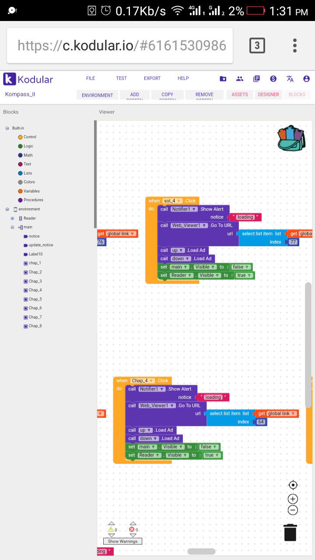
Task: Open the Kodular logo home
Action: click(28, 79)
